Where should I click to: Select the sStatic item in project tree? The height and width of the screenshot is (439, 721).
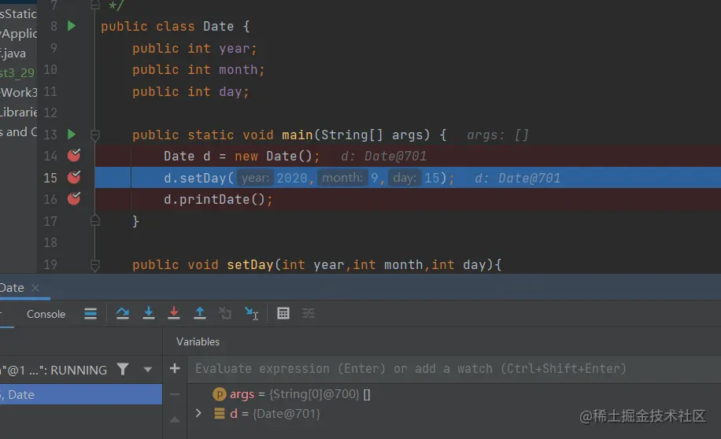click(x=18, y=14)
